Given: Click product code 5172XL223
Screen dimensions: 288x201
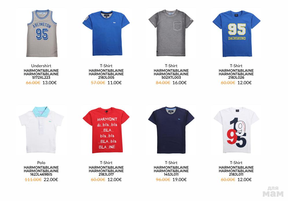Looking at the screenshot, I should [41, 78].
